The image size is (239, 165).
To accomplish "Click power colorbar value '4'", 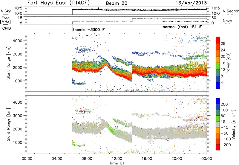I will [222, 82].
